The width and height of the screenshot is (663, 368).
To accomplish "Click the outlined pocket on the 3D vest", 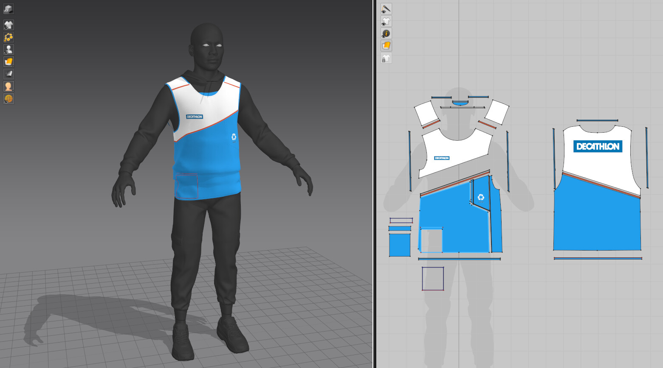I will [187, 186].
